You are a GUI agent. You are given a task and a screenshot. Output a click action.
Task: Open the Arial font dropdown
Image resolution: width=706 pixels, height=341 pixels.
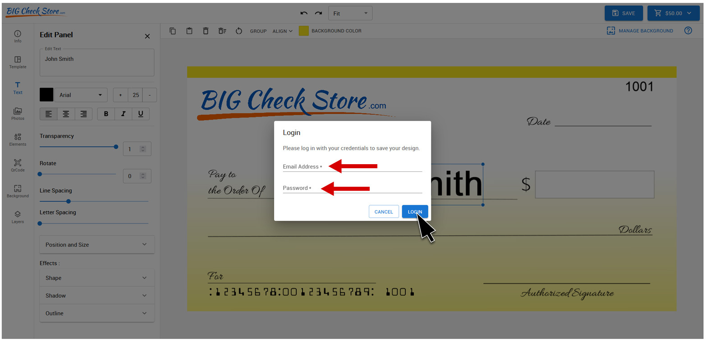[81, 95]
